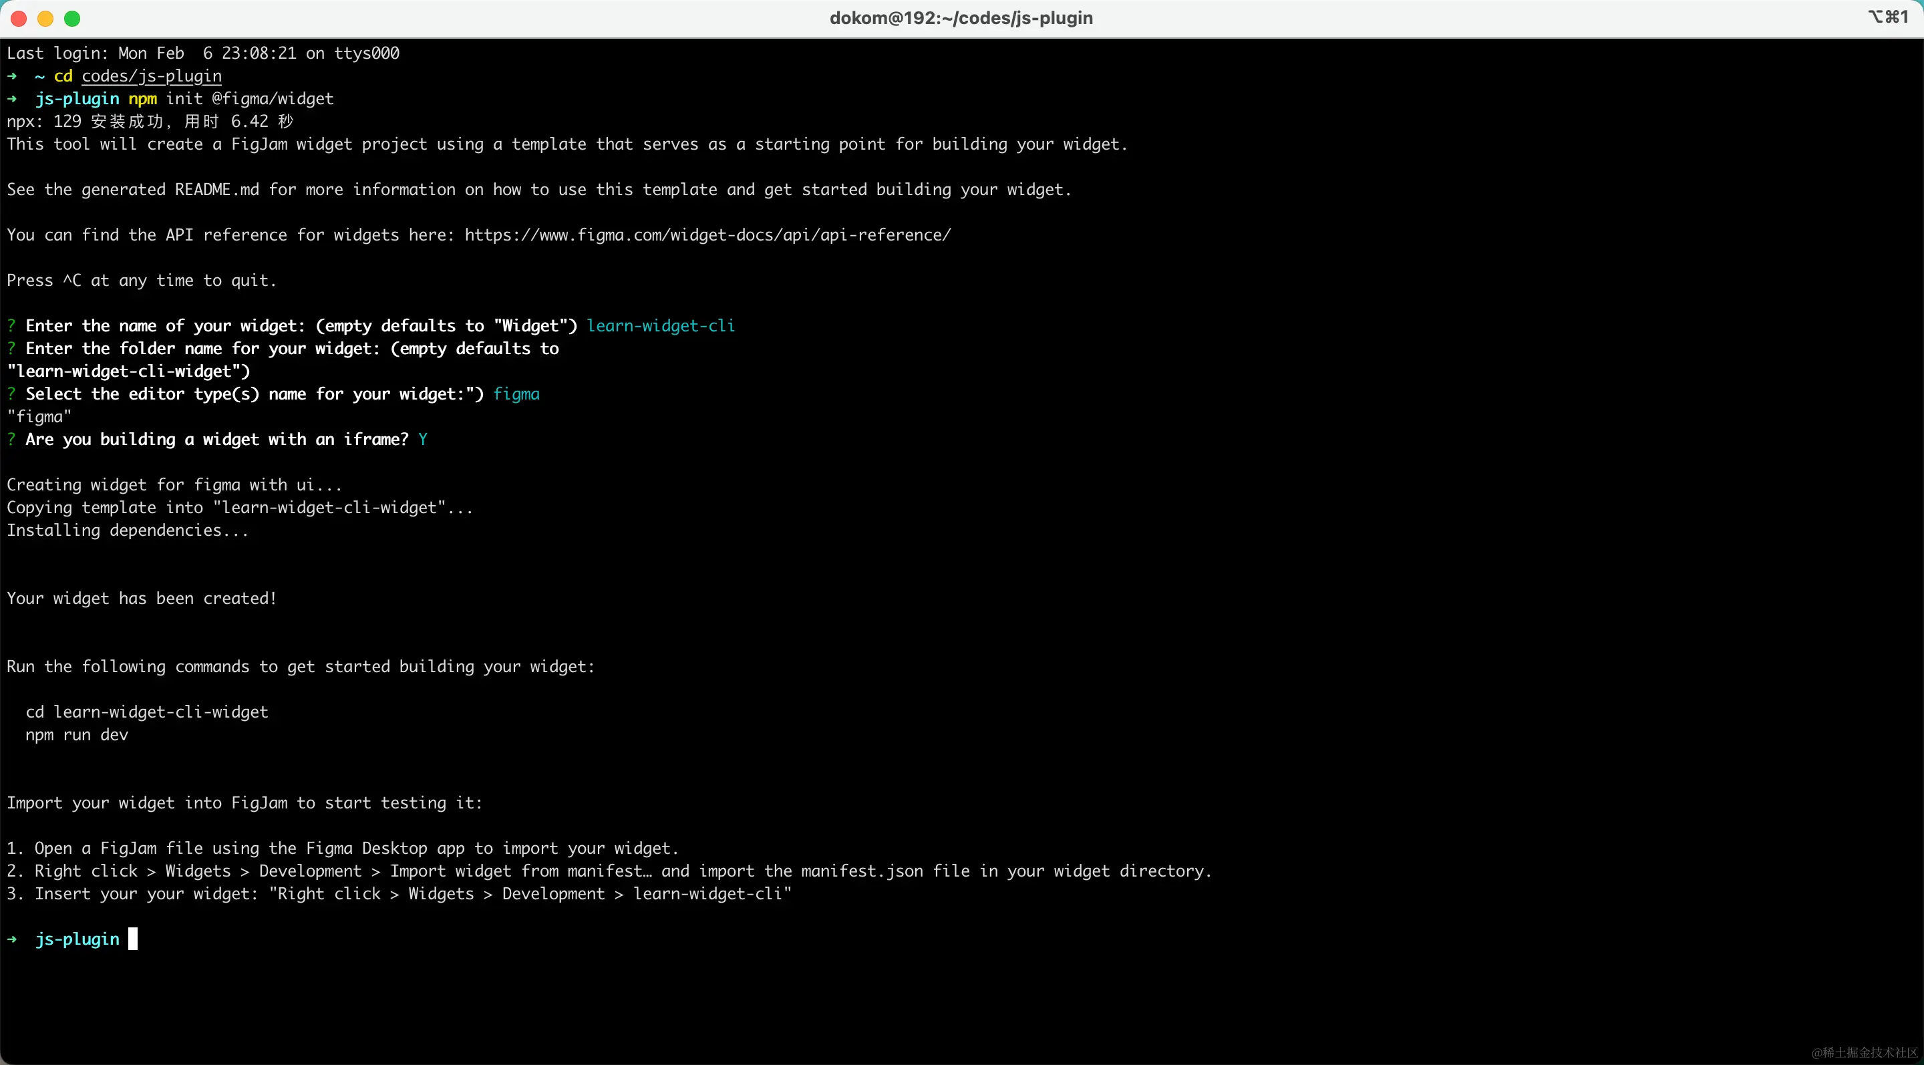Click 'Are you building a widget with an iframe?'
Viewport: 1924px width, 1065px height.
click(x=217, y=440)
